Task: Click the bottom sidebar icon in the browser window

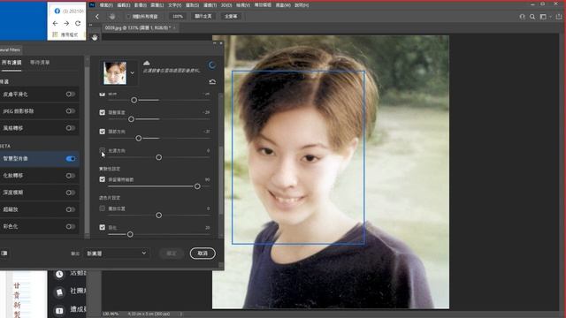Action: pyautogui.click(x=59, y=310)
